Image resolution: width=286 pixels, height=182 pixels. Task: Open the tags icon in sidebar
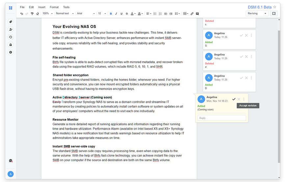click(x=11, y=22)
